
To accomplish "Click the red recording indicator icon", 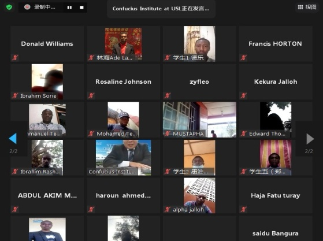I will (x=27, y=7).
